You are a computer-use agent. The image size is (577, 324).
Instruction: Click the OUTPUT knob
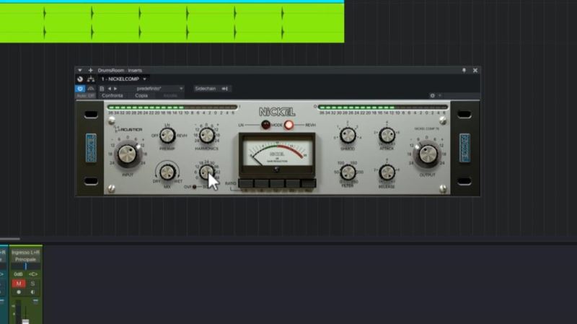click(x=428, y=154)
